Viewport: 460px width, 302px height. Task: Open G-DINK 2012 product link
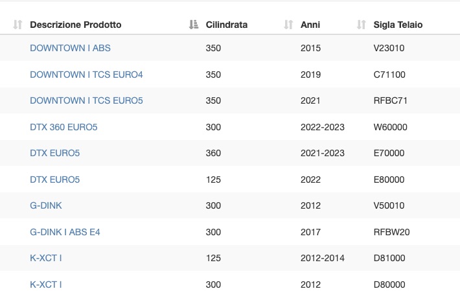coord(46,205)
